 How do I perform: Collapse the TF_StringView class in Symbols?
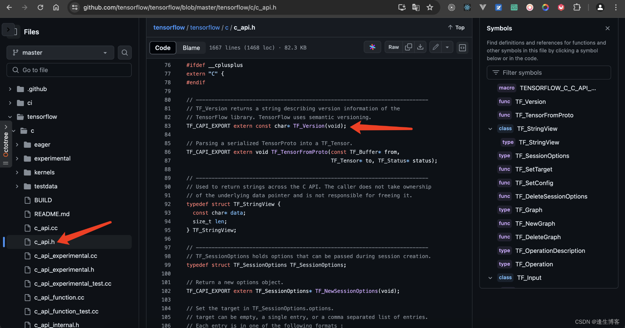click(490, 129)
